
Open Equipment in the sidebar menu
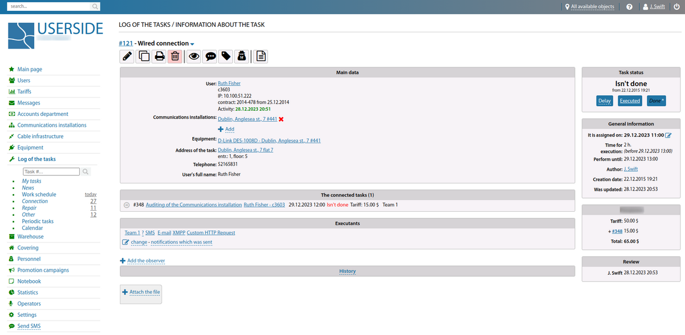click(x=30, y=148)
